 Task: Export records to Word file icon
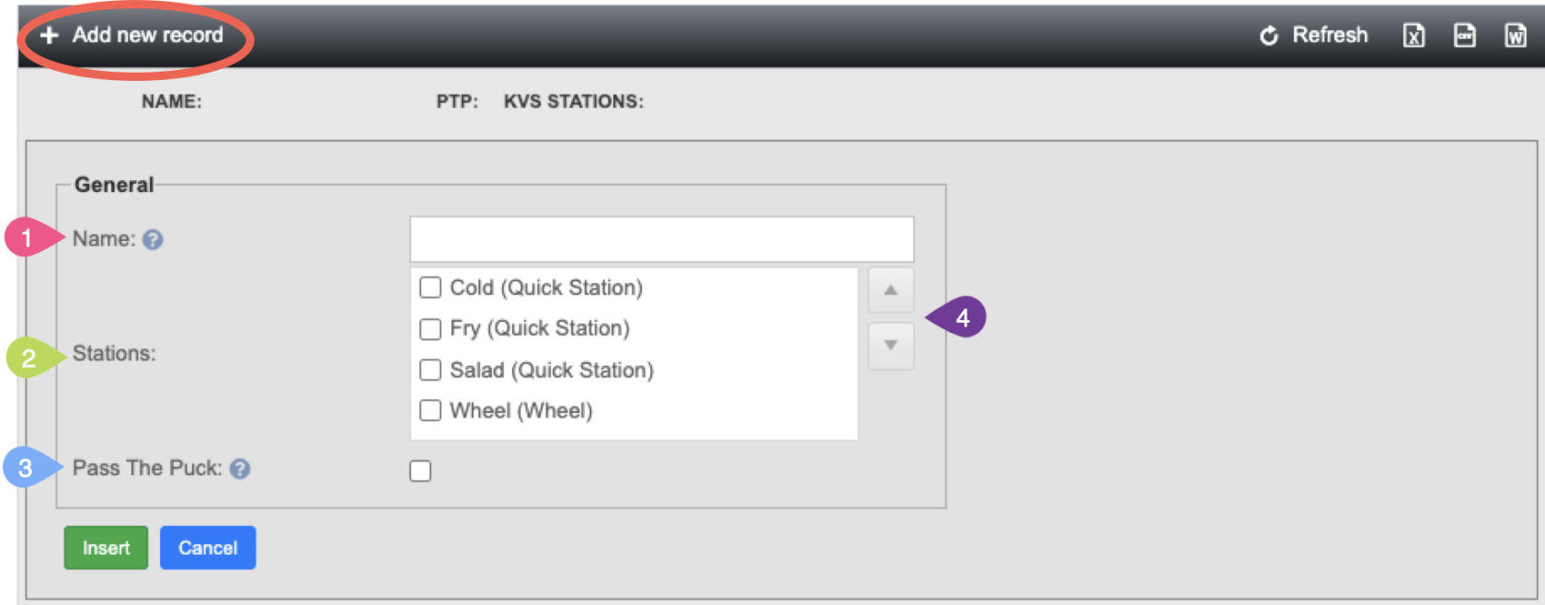1516,35
